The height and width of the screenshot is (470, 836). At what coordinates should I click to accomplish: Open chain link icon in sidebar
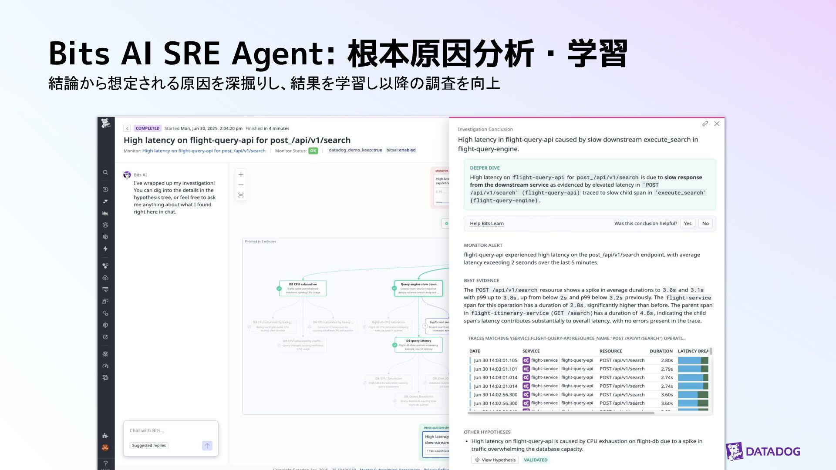[x=105, y=313]
